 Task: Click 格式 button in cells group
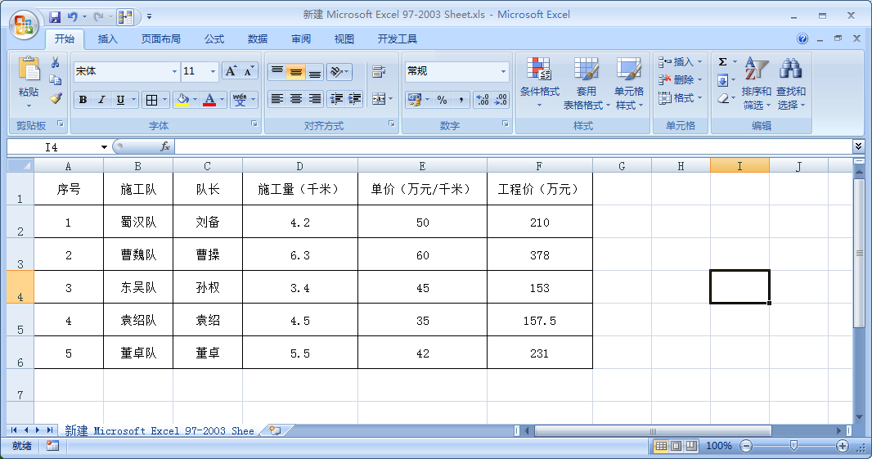(x=680, y=98)
